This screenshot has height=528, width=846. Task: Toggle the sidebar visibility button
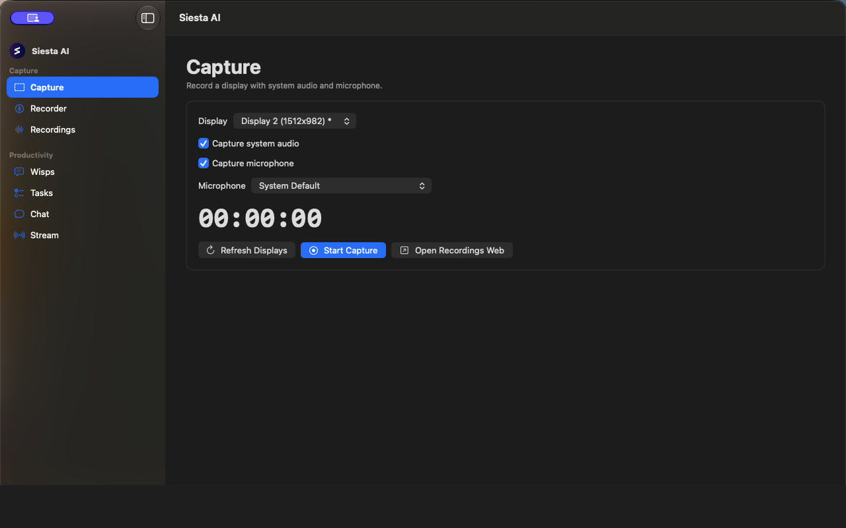148,18
